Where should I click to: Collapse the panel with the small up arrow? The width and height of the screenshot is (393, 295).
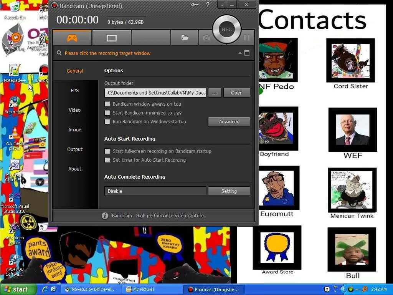[x=240, y=53]
